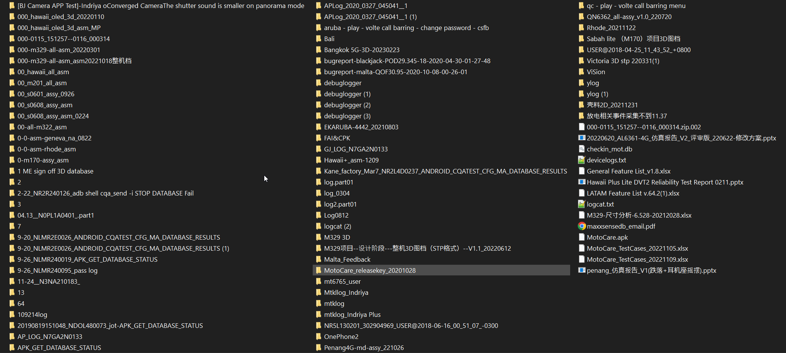The image size is (786, 353).
Task: Select the USER@2018-04-25_11_43_52_+0800 folder
Action: (639, 50)
